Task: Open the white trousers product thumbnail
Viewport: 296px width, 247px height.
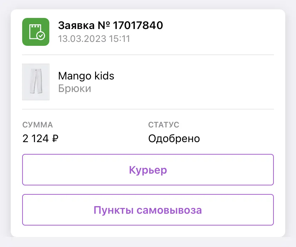Action: pyautogui.click(x=36, y=82)
